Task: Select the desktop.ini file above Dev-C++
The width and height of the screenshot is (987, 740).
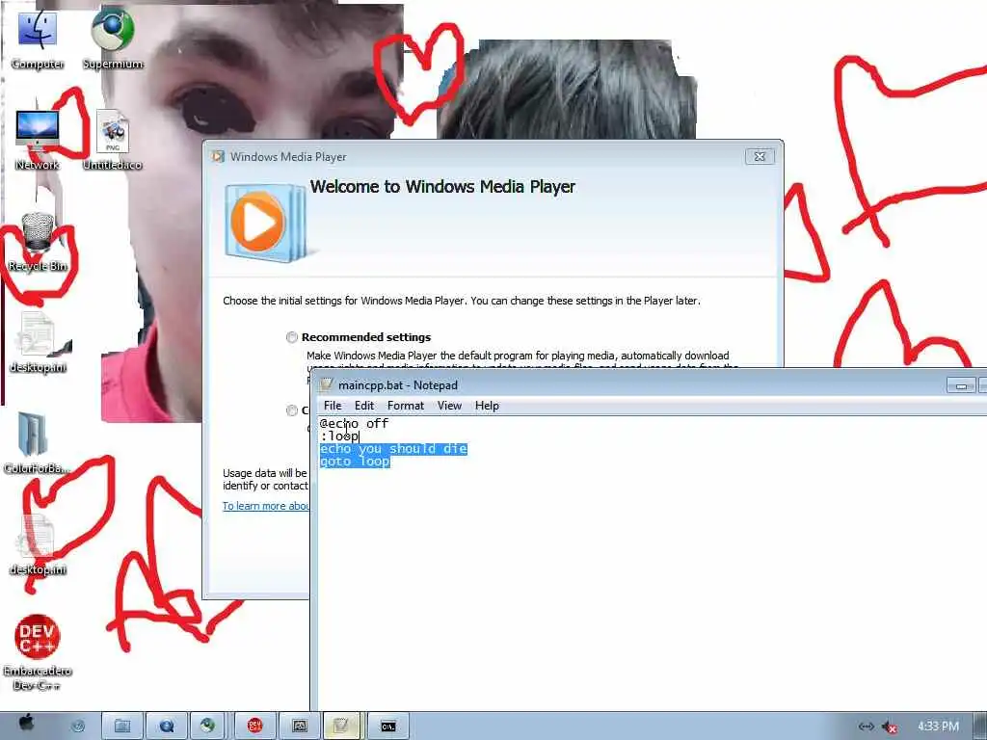Action: pyautogui.click(x=38, y=545)
